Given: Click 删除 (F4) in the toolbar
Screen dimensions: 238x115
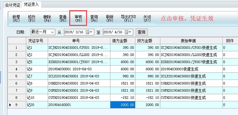Looking at the screenshot, I should coord(47,18).
